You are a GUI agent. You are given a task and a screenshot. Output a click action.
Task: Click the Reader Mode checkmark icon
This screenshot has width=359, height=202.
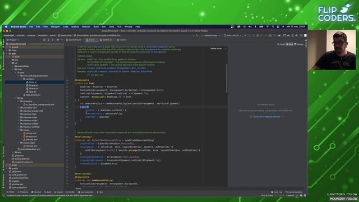coord(225,49)
